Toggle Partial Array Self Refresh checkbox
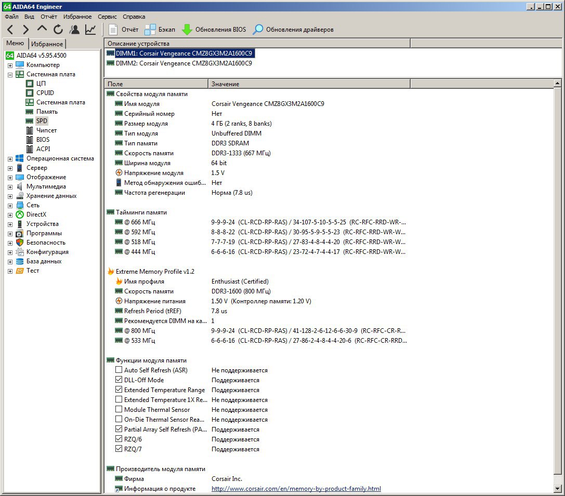The image size is (565, 496). [x=119, y=429]
